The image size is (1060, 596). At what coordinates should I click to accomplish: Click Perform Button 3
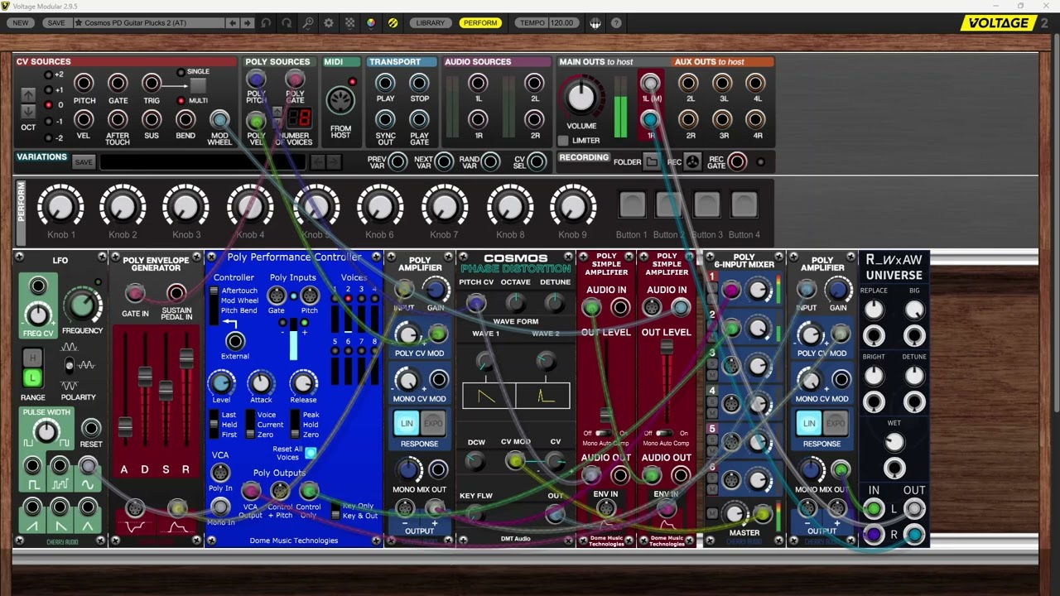tap(707, 204)
